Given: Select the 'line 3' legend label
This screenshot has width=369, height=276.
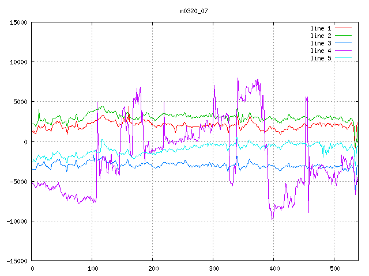Looking at the screenshot, I should pyautogui.click(x=321, y=43).
